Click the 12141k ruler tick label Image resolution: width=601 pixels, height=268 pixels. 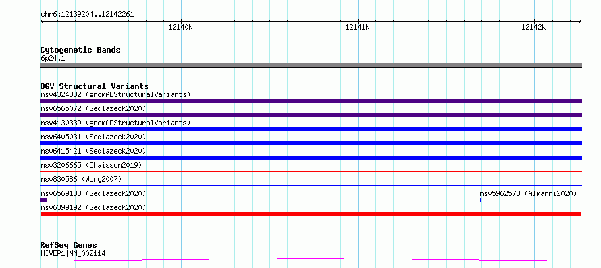(358, 27)
